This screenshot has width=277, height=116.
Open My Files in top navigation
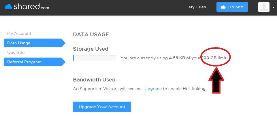(x=197, y=7)
